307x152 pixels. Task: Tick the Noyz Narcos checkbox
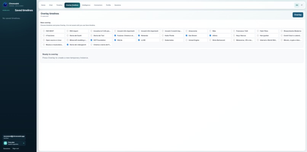[234, 35]
